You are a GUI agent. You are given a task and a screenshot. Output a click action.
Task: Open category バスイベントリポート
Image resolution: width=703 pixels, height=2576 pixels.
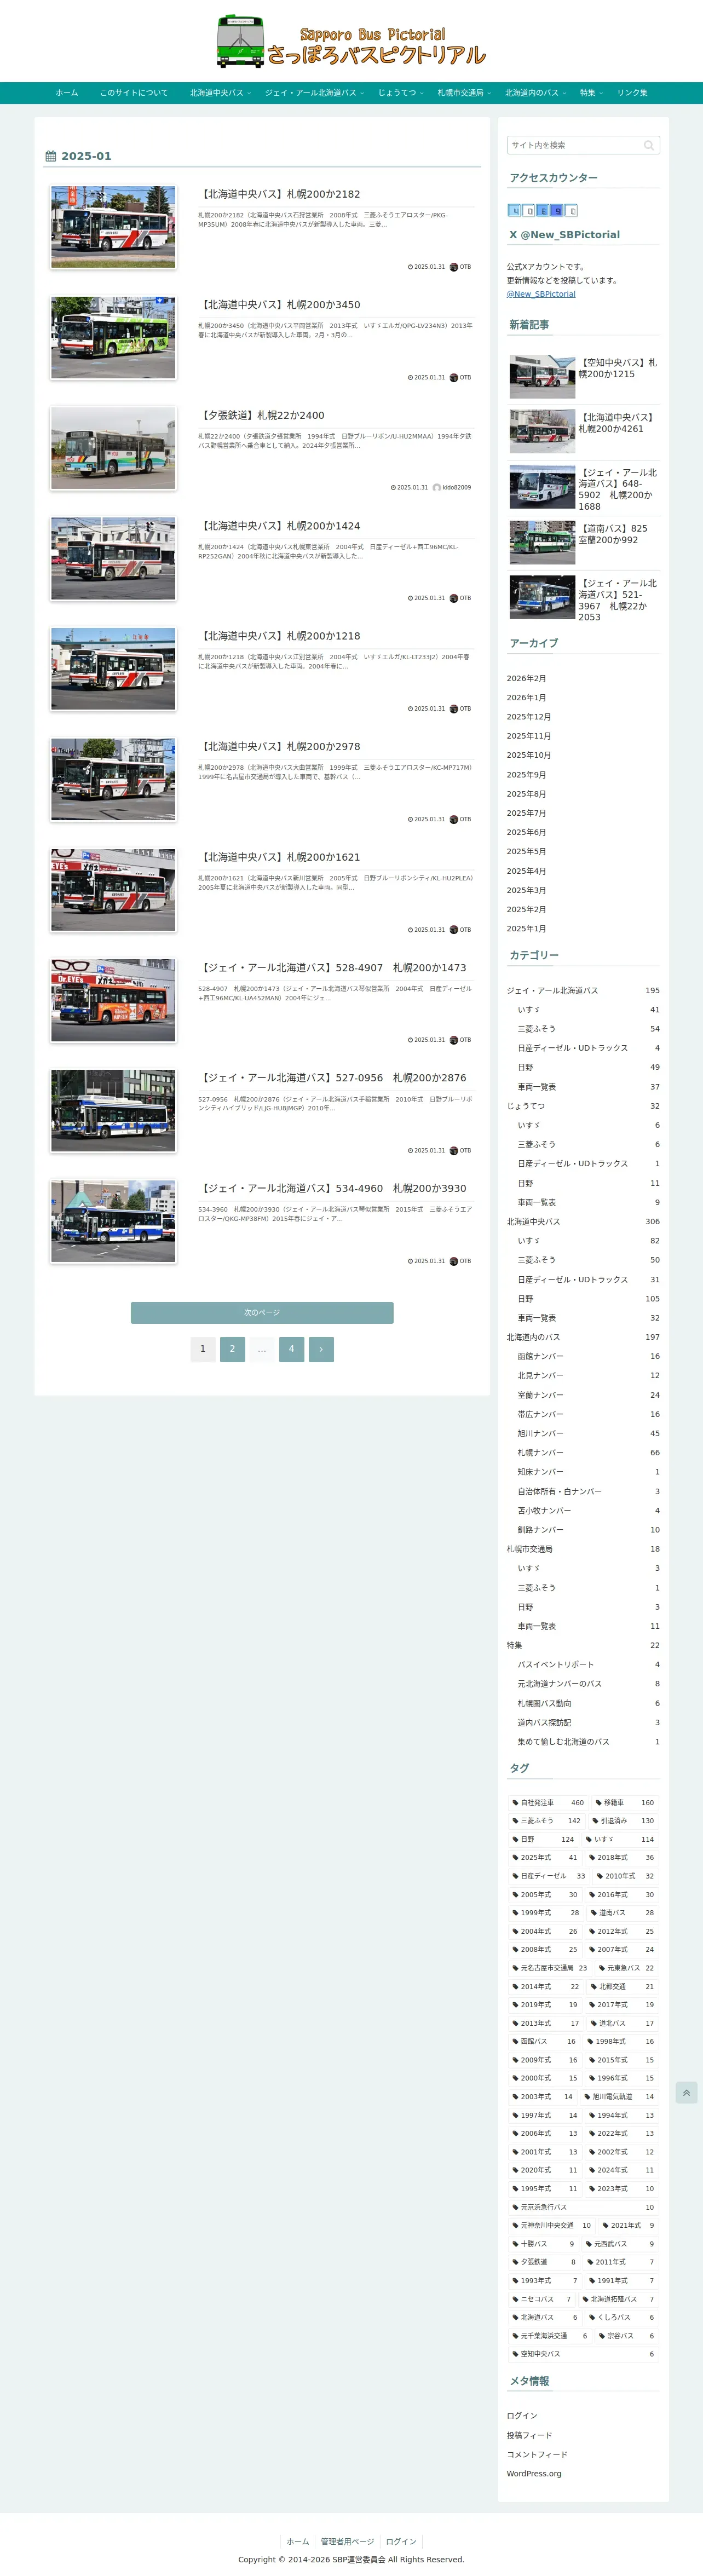(588, 1665)
